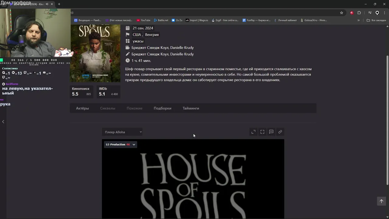Open the Личный кабинет bookmark
The height and width of the screenshot is (219, 389).
pos(285,20)
